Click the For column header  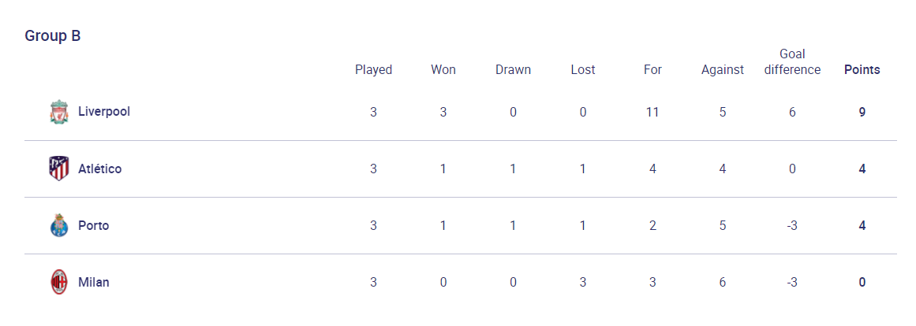(x=652, y=70)
